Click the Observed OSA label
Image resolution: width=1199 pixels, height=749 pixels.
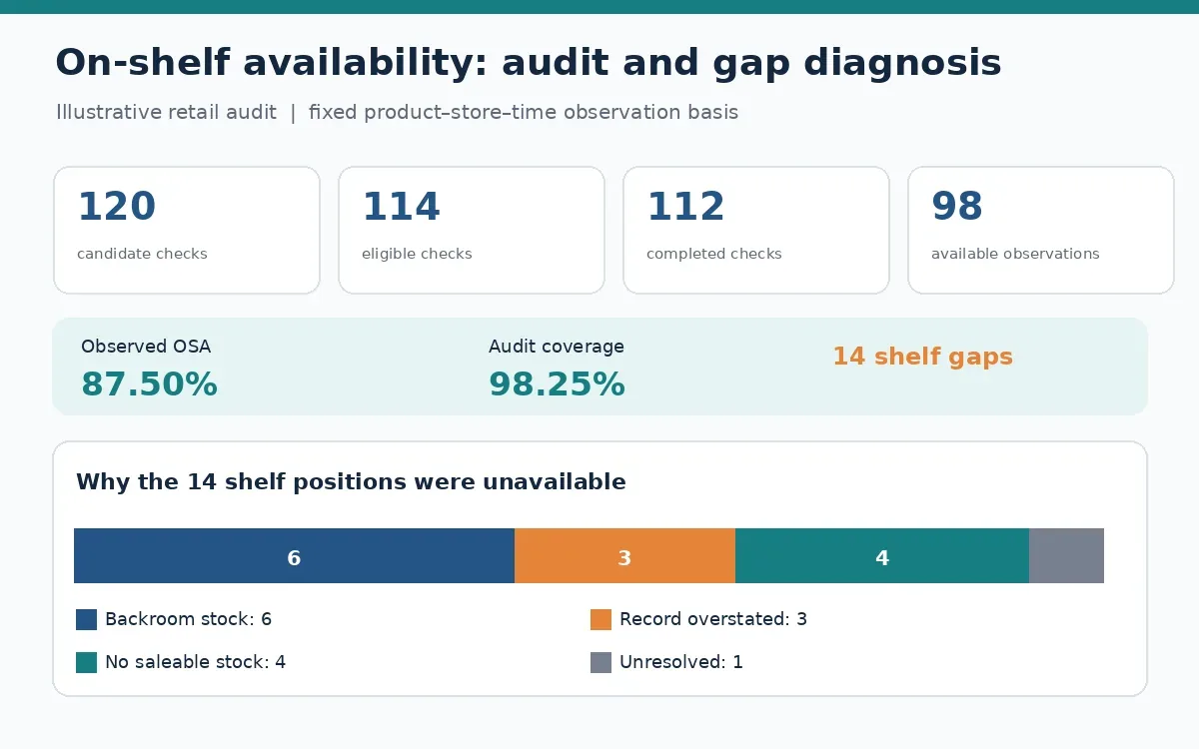click(146, 347)
